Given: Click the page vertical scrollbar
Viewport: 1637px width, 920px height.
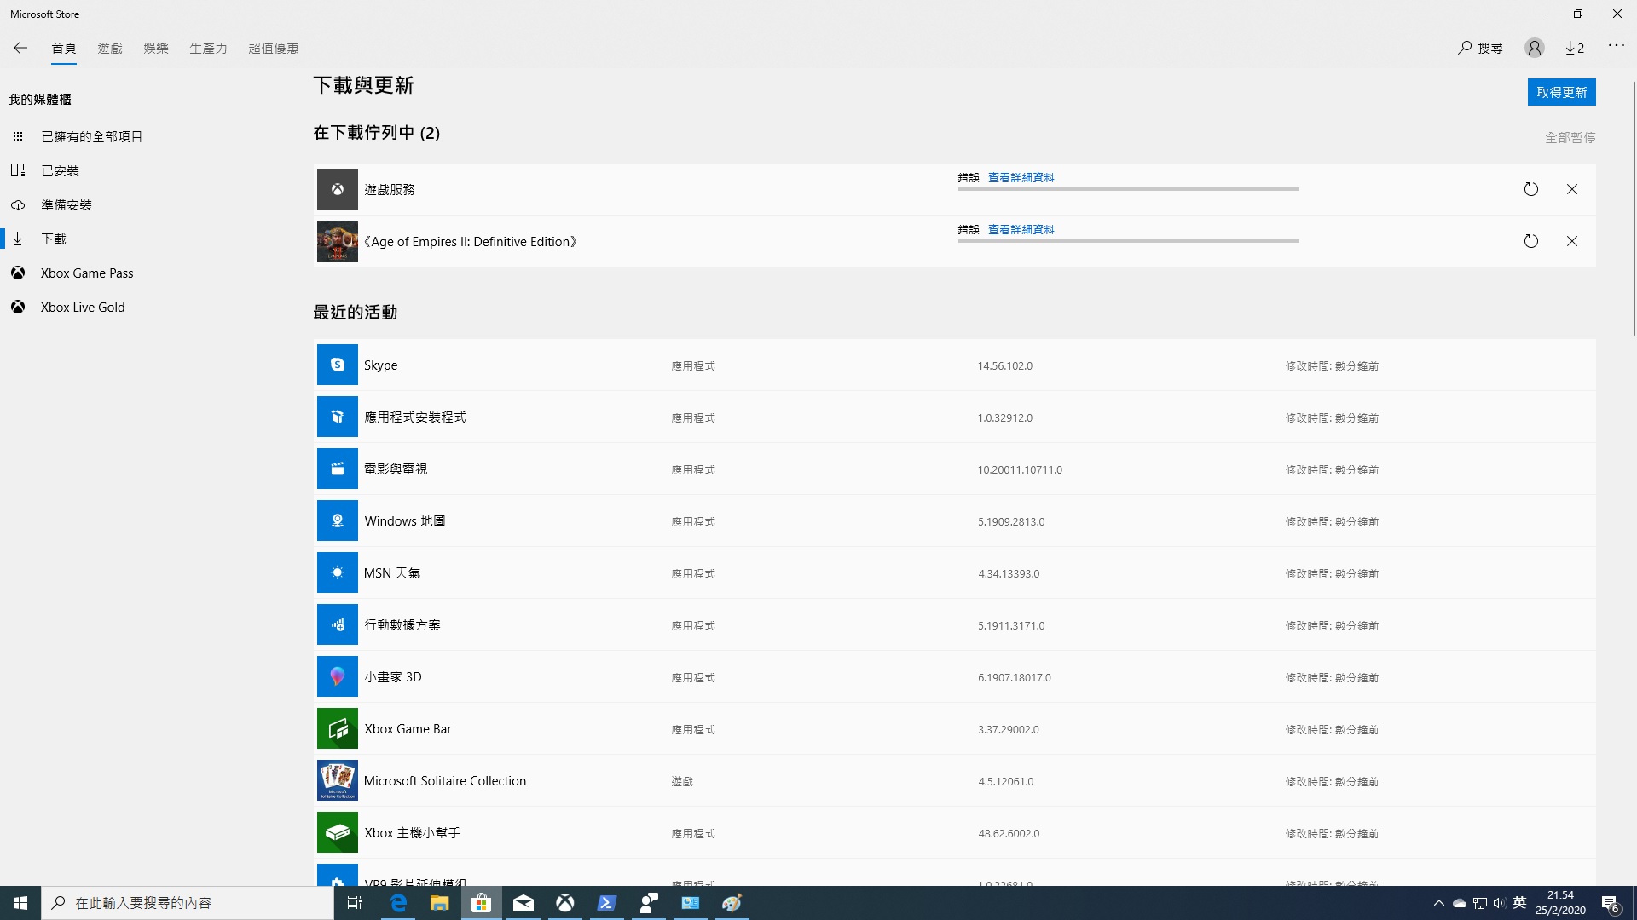Looking at the screenshot, I should click(1633, 209).
